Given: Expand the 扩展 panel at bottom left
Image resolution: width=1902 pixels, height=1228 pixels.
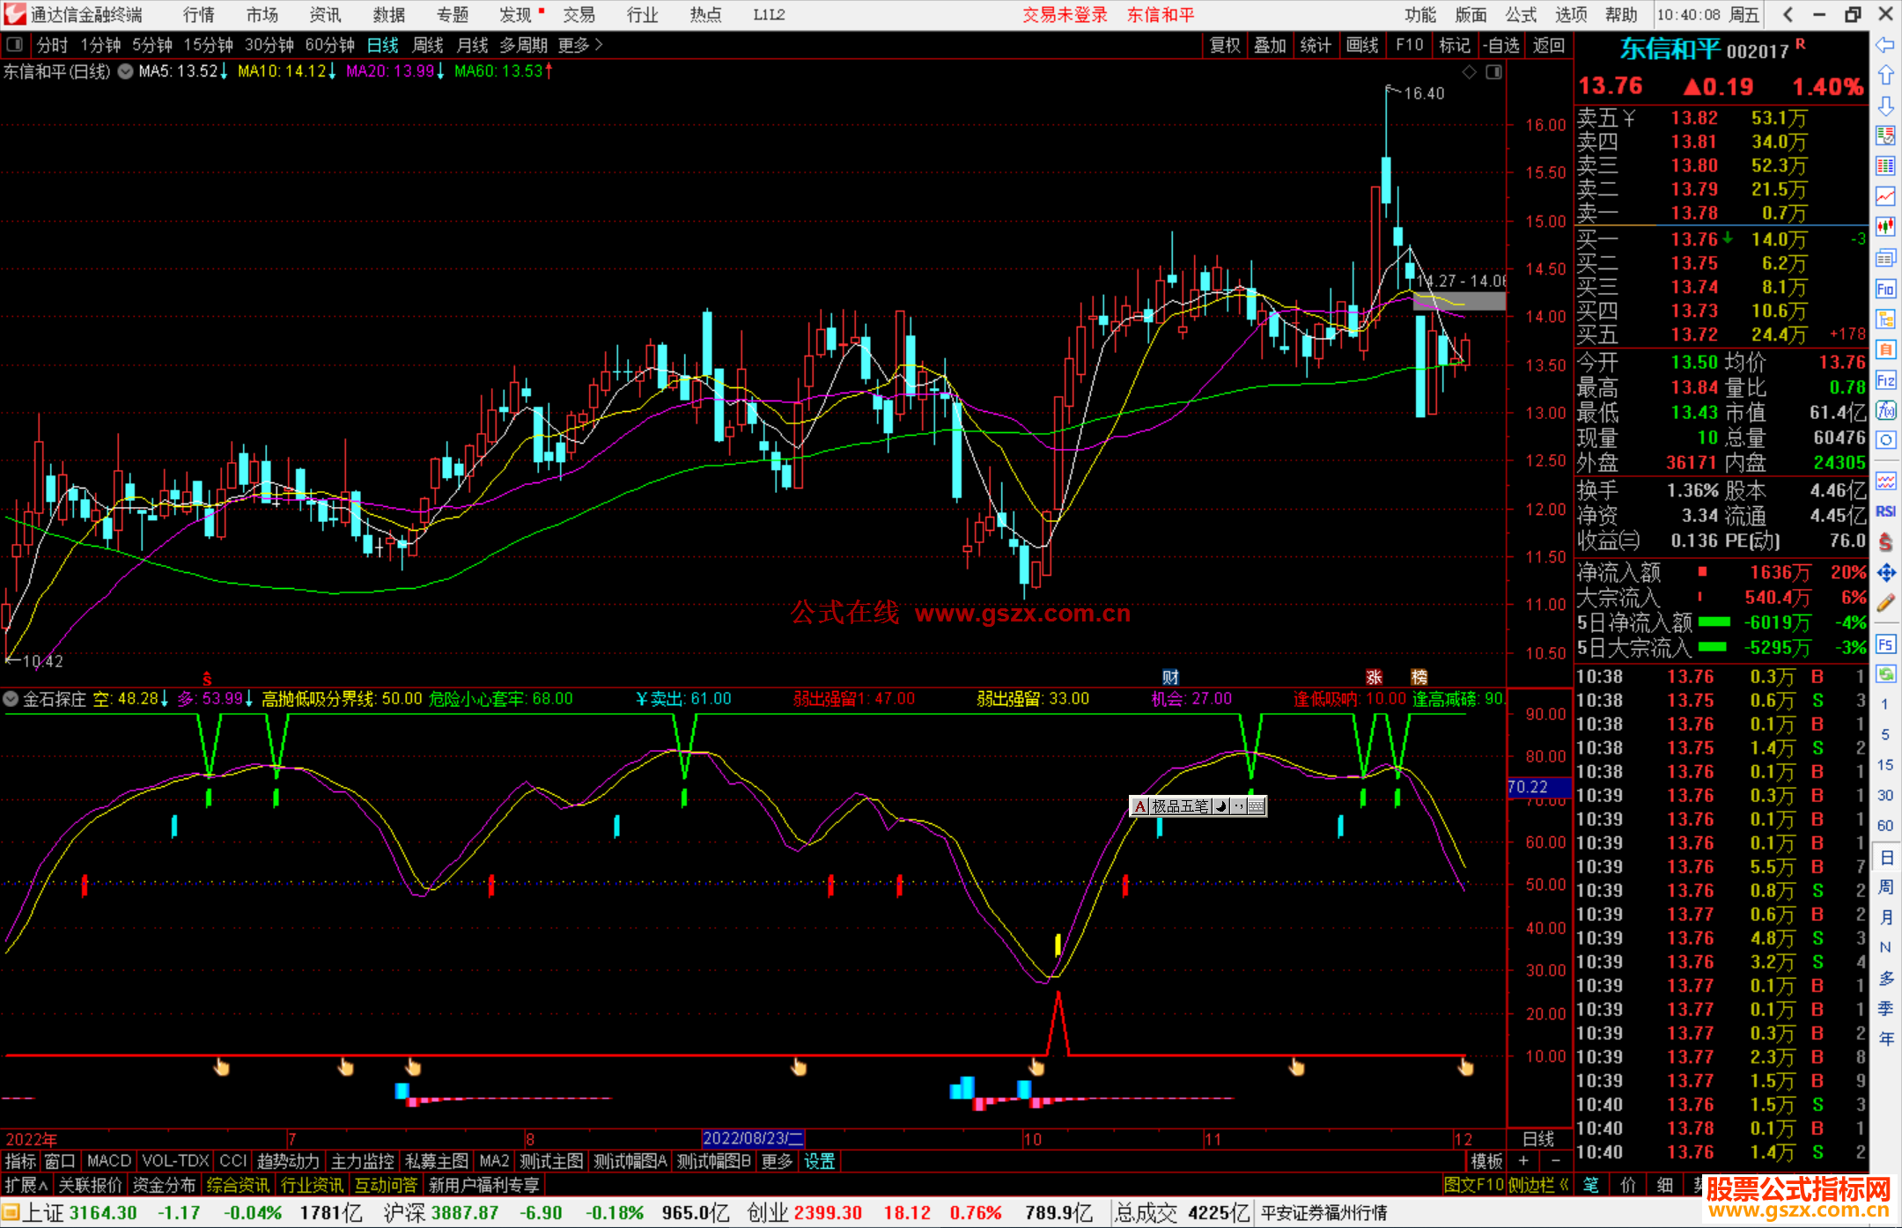Looking at the screenshot, I should (x=26, y=1185).
